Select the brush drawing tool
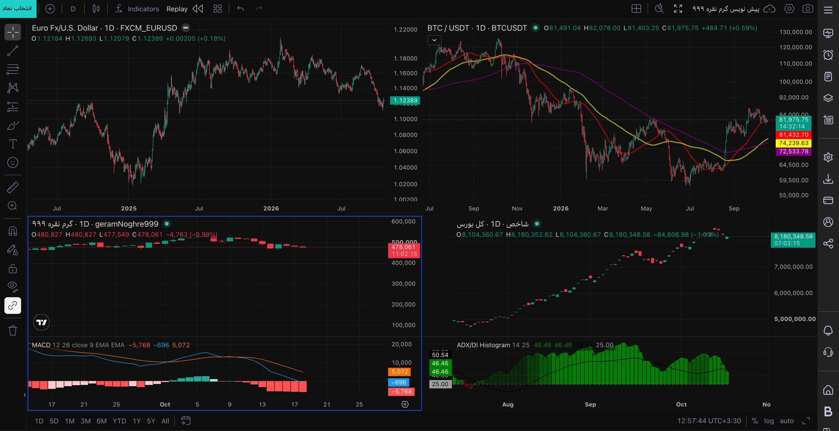The height and width of the screenshot is (431, 839). pyautogui.click(x=13, y=126)
